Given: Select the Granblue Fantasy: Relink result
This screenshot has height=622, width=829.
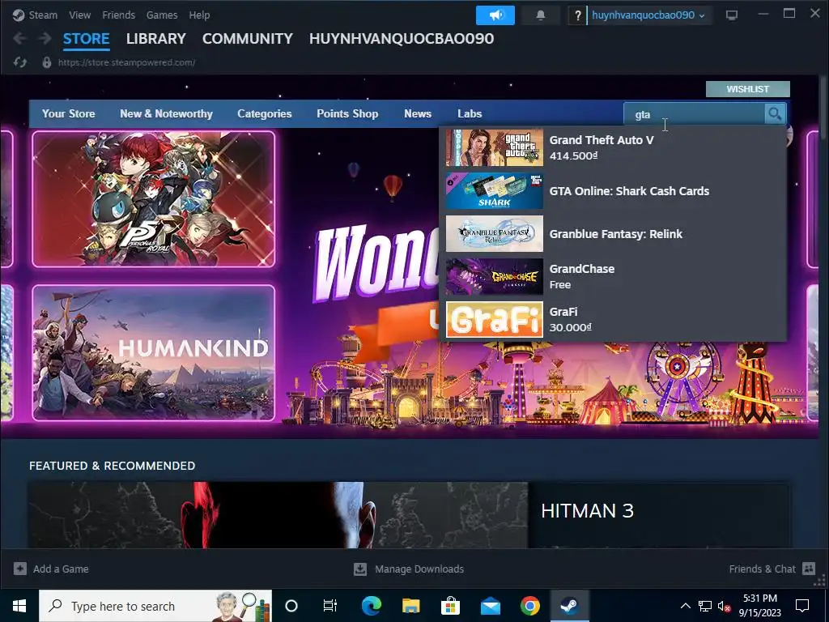Looking at the screenshot, I should click(613, 234).
